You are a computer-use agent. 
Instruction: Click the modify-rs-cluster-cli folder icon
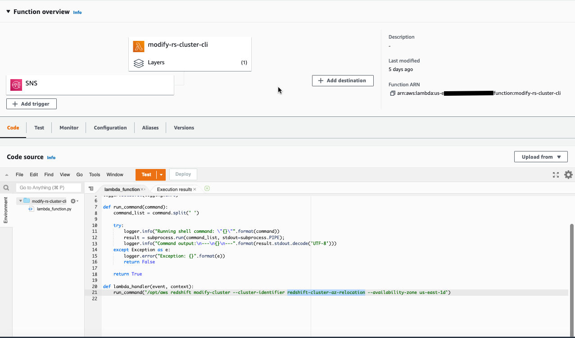[x=27, y=201]
